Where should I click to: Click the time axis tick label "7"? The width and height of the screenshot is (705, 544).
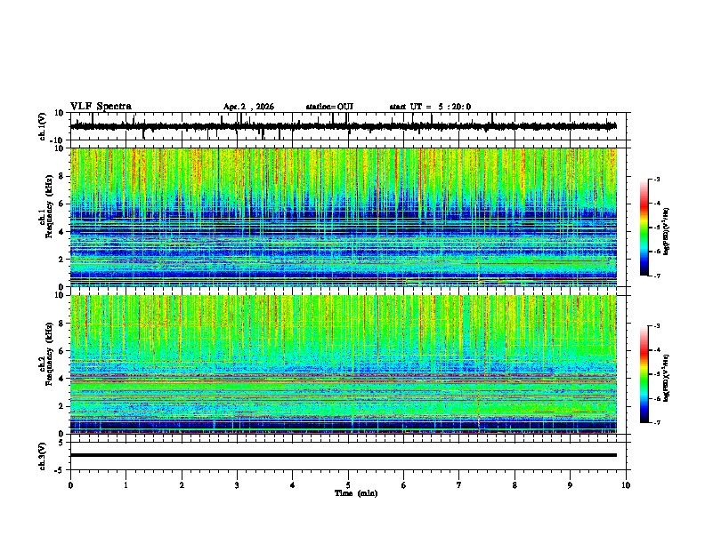[459, 485]
